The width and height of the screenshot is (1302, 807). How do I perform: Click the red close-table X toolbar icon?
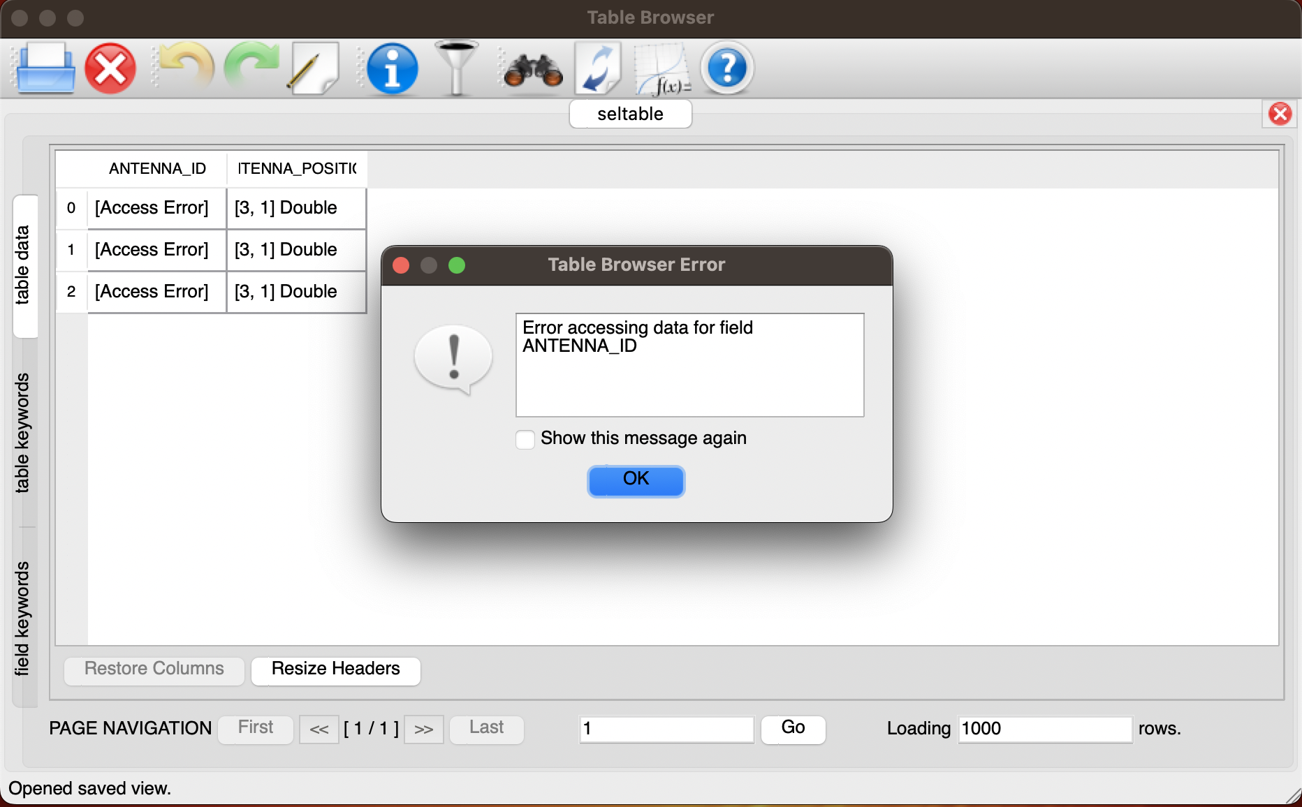tap(110, 68)
